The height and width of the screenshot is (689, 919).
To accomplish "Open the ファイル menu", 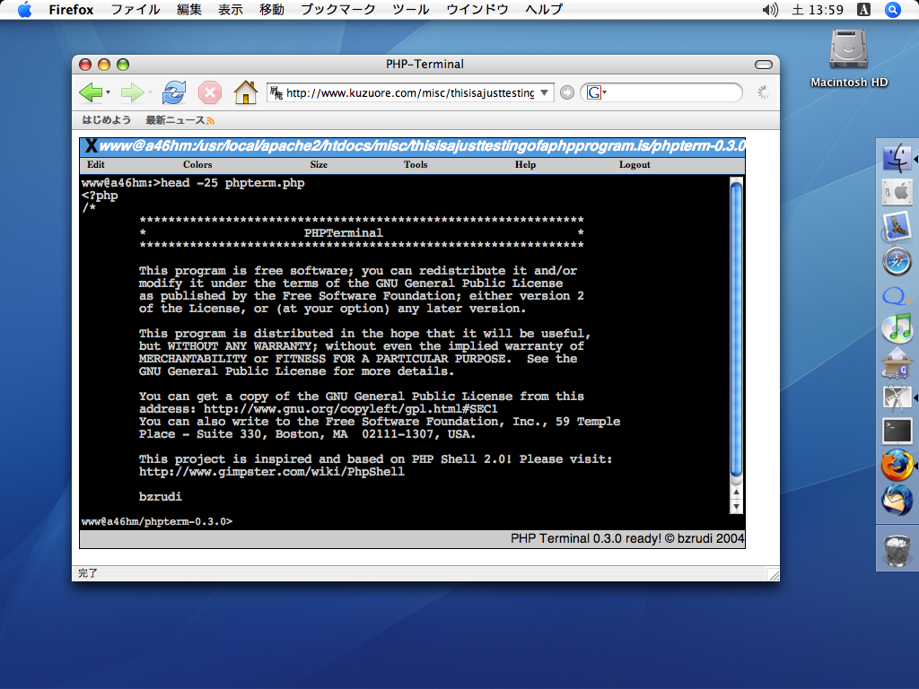I will tap(136, 9).
